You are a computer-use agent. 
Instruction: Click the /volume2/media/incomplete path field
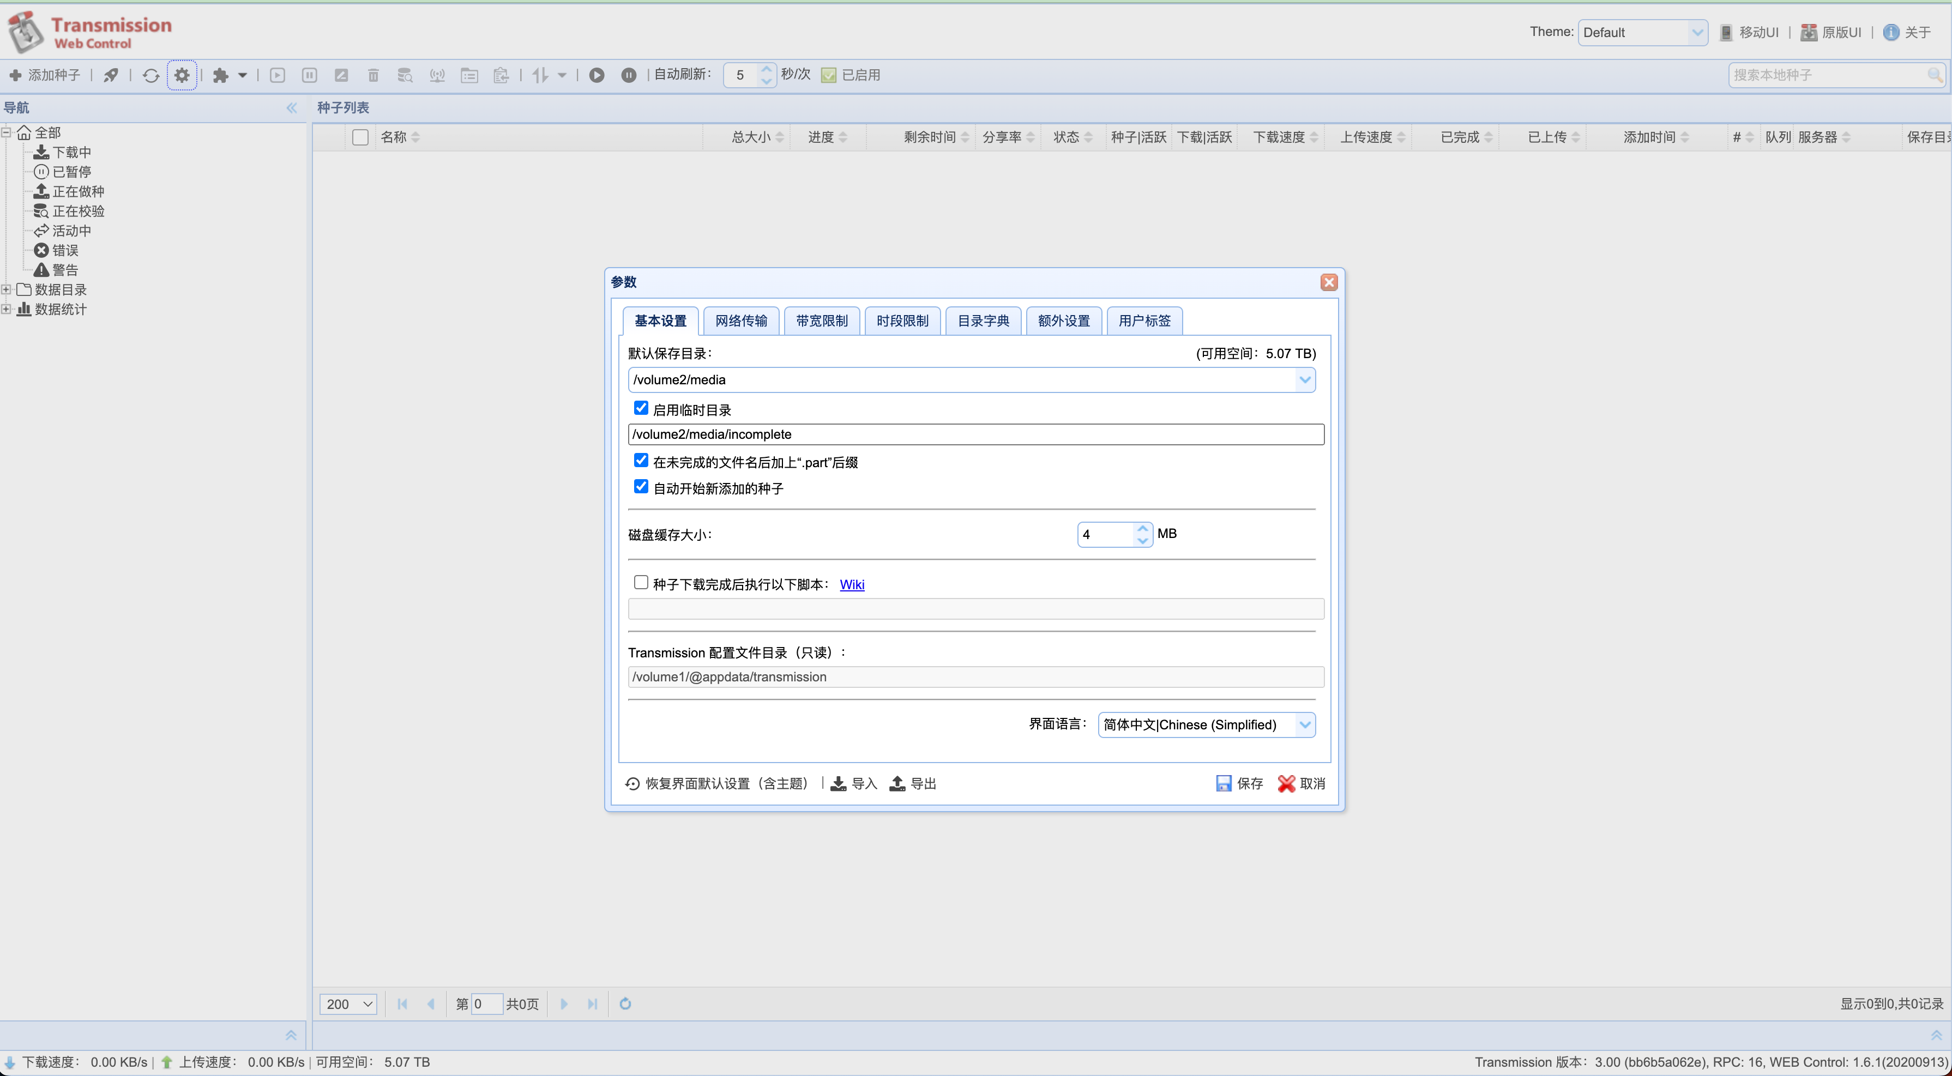pos(976,434)
